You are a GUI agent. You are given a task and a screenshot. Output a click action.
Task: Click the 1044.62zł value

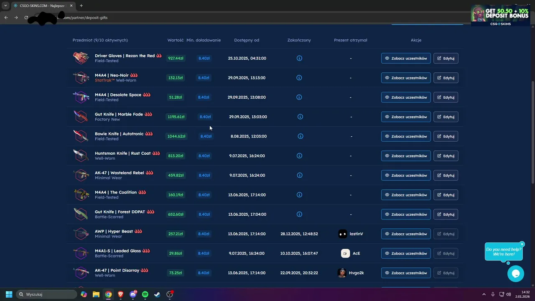[x=176, y=136]
